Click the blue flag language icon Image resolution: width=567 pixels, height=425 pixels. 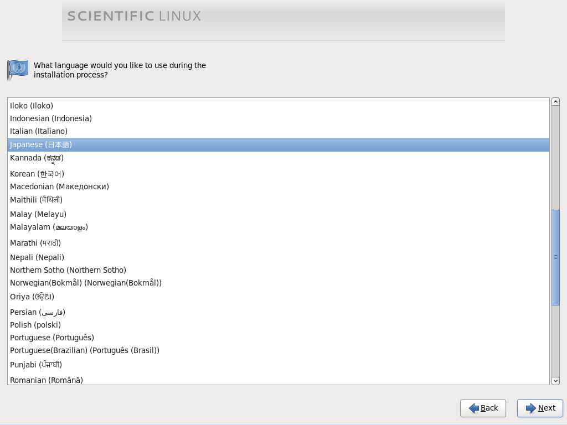point(17,70)
